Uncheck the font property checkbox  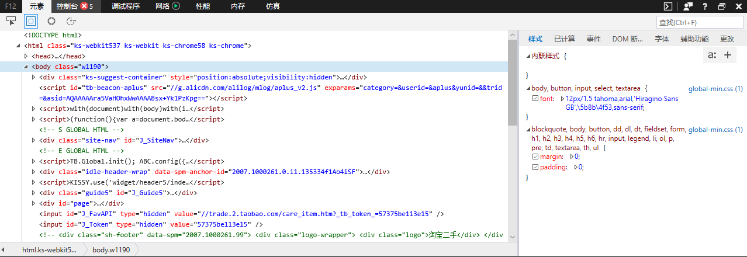[x=535, y=99]
